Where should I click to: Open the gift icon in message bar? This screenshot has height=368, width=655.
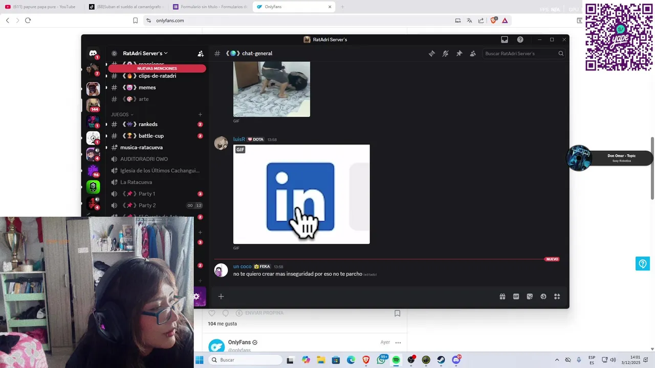point(503,296)
